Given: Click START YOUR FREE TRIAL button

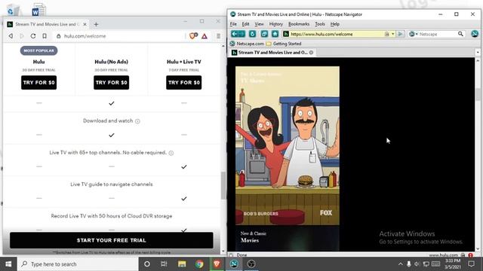Looking at the screenshot, I should [x=112, y=240].
